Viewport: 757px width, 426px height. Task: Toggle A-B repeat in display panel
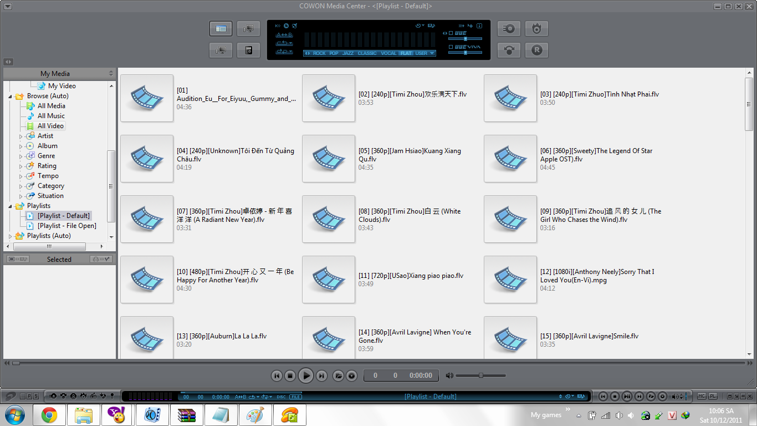coord(284,35)
